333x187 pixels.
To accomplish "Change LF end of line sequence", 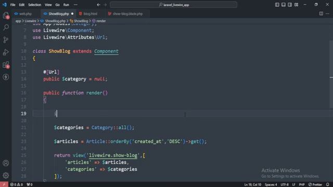I will tap(293, 184).
